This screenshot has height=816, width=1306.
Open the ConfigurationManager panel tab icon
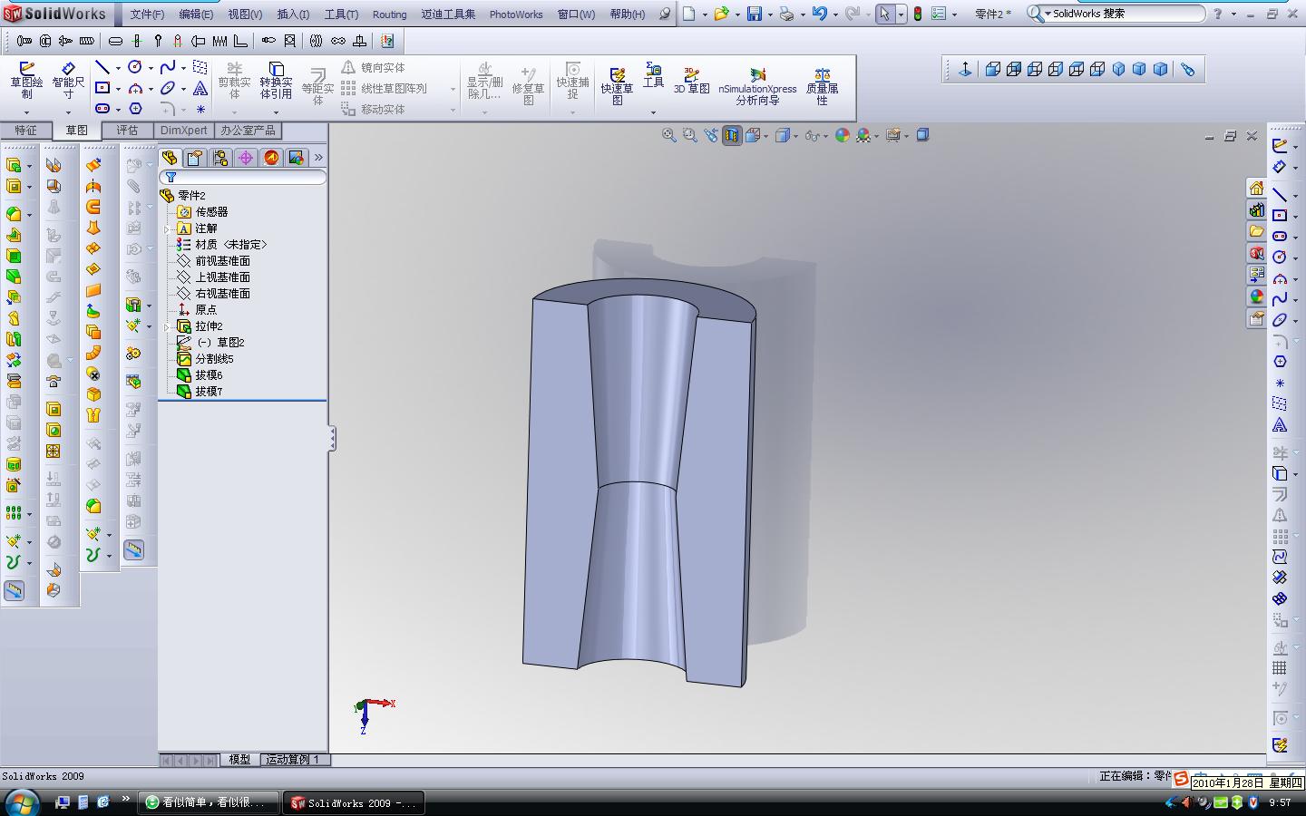(x=220, y=158)
